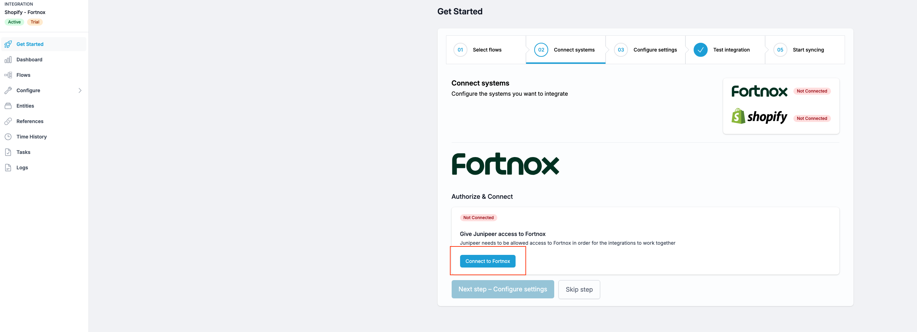The image size is (917, 332).
Task: Open the Dashboard bar chart icon
Action: point(8,60)
